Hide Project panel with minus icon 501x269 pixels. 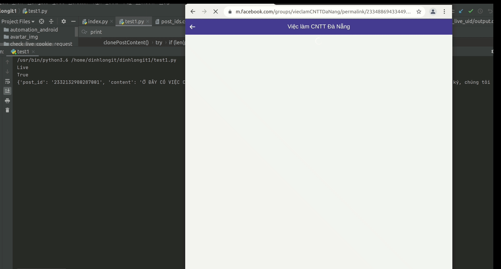pos(73,21)
